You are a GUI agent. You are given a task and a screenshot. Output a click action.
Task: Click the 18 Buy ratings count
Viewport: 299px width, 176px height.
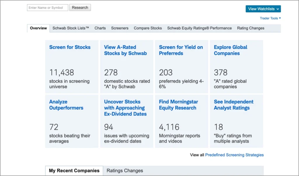218,127
